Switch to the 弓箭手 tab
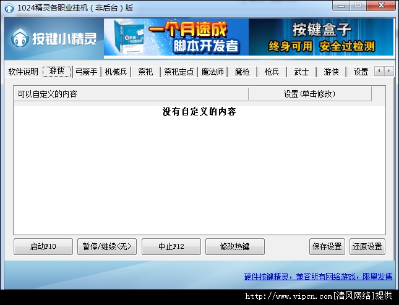The width and height of the screenshot is (399, 305). (x=87, y=72)
